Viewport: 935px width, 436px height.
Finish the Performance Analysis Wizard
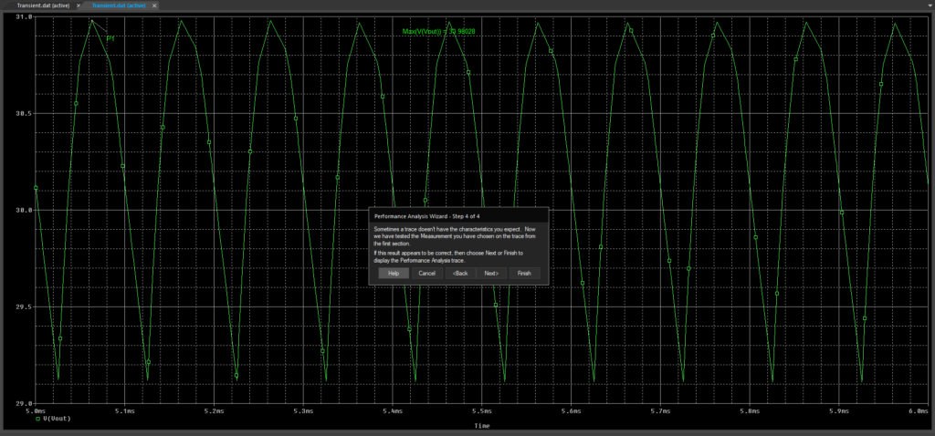point(524,274)
